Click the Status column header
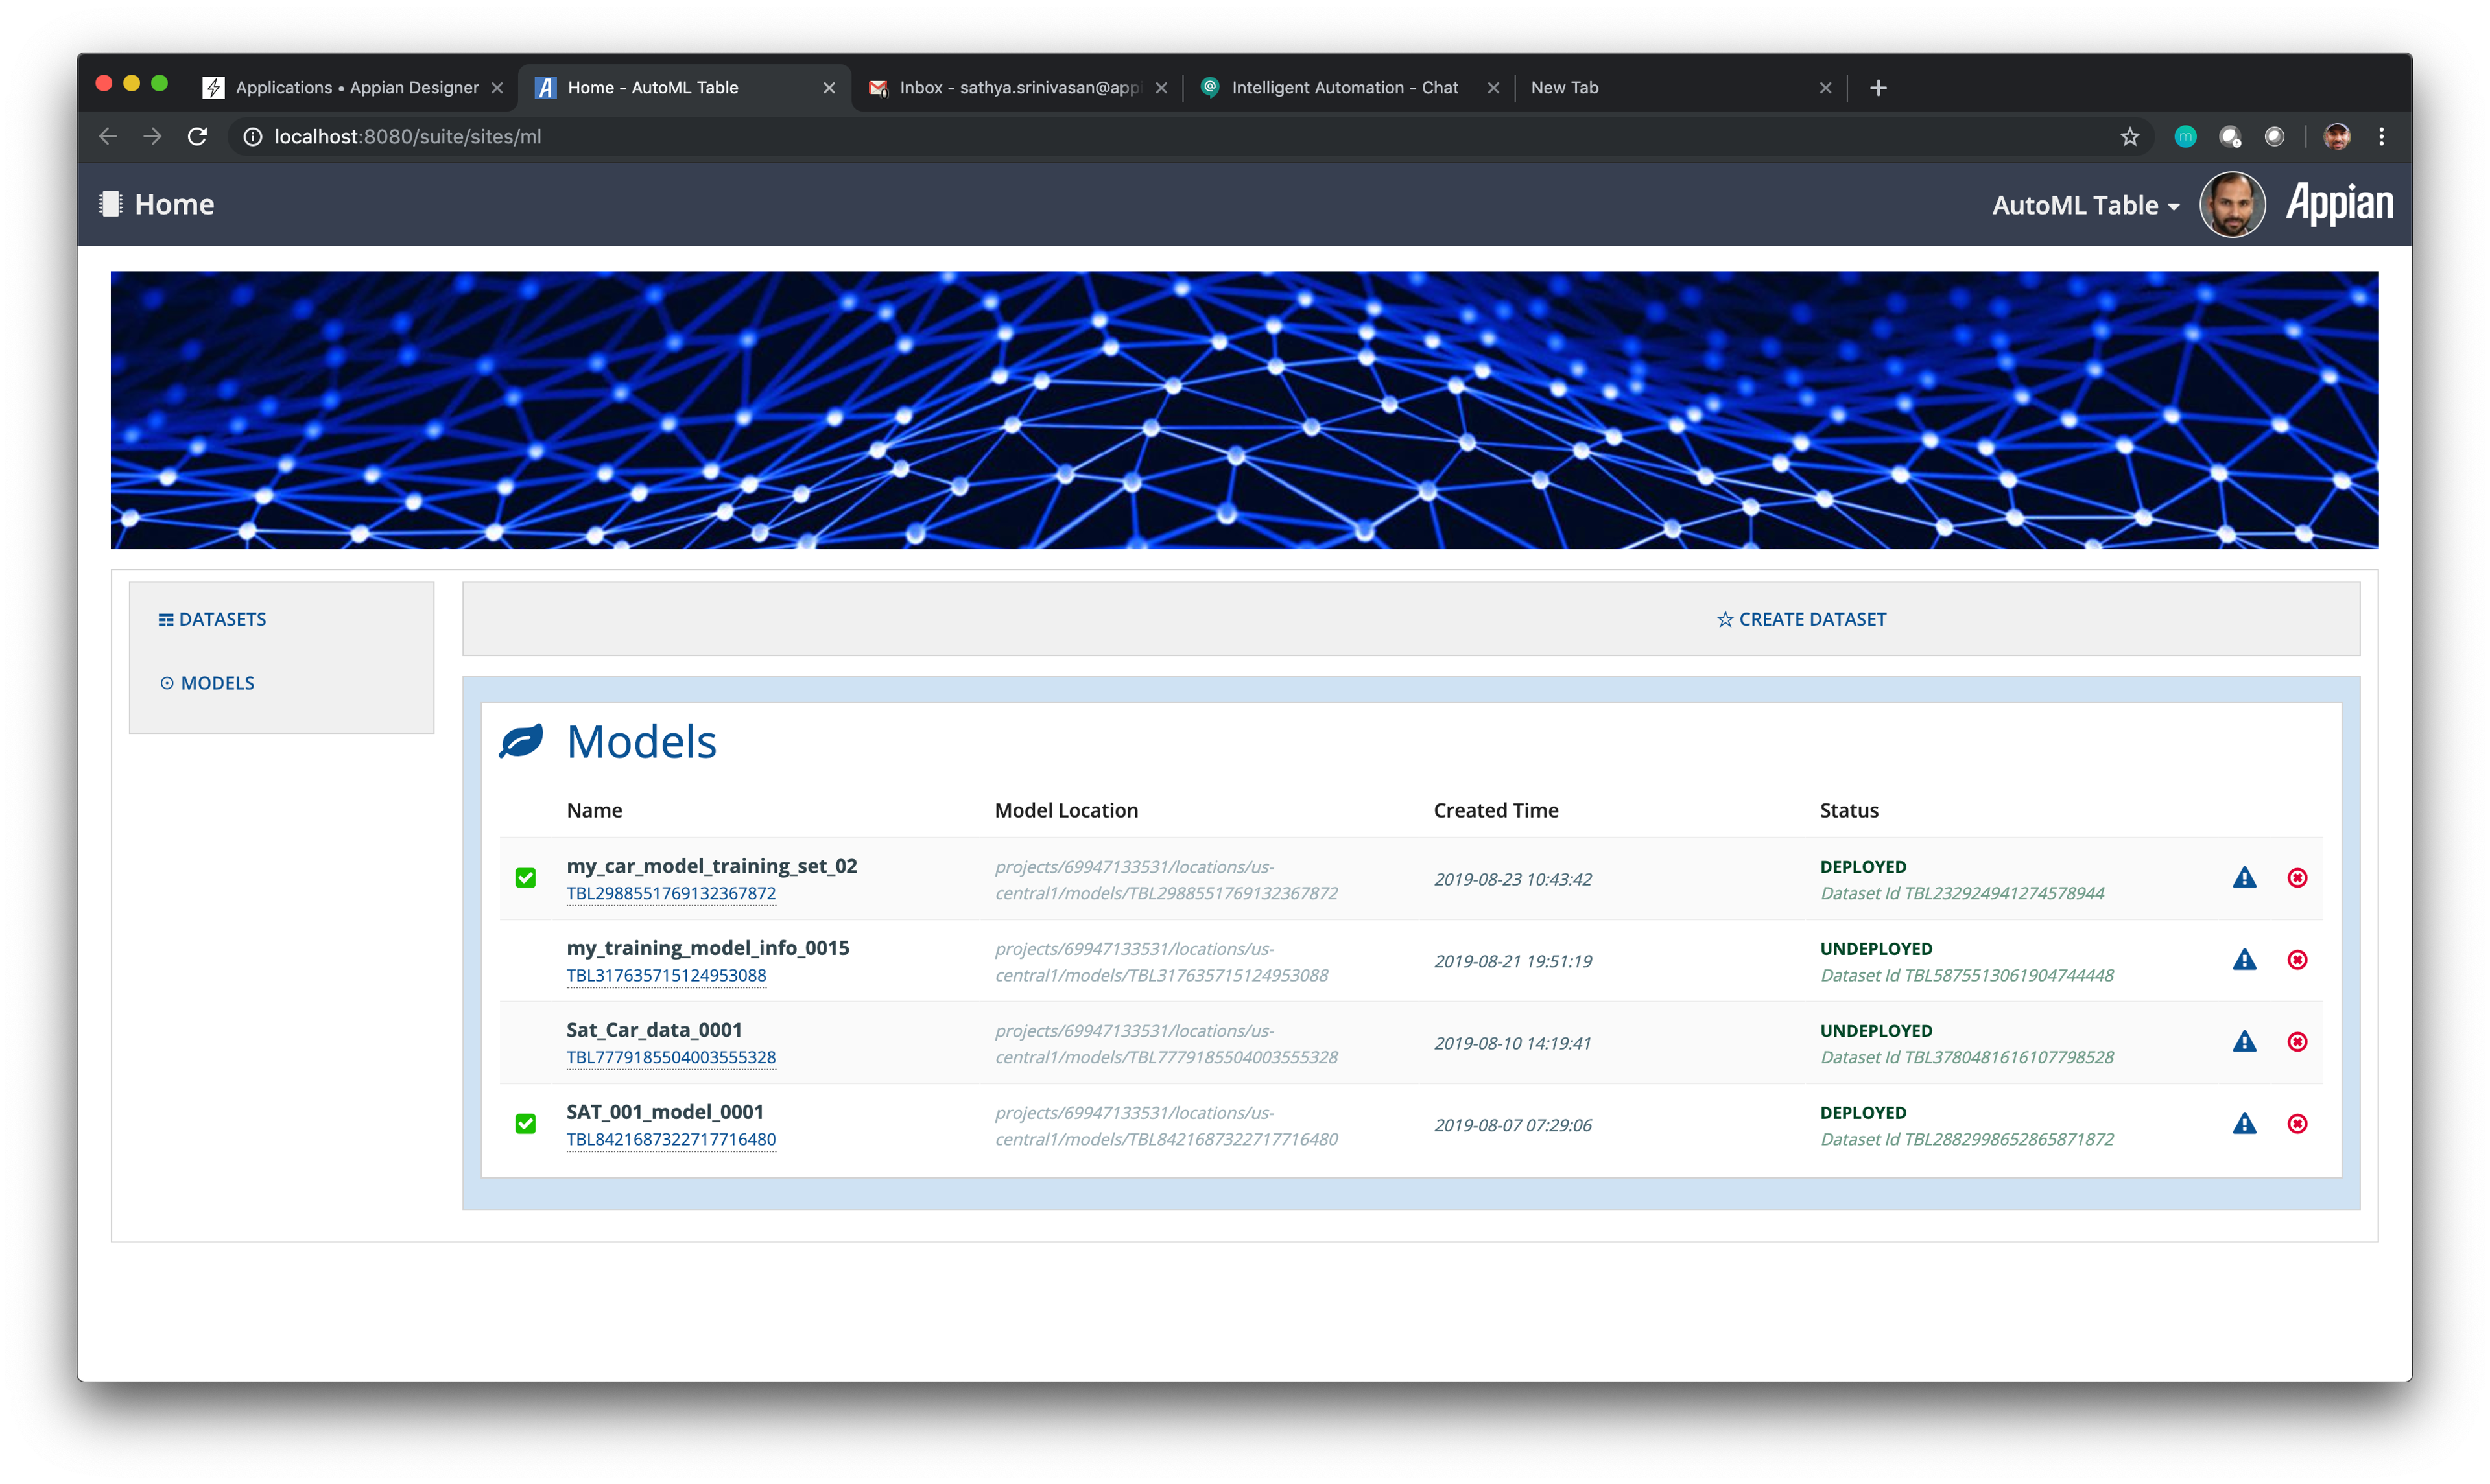 (x=1848, y=810)
